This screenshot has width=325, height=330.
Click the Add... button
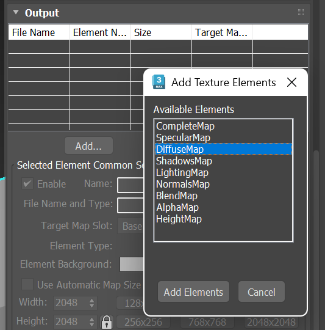pos(88,145)
